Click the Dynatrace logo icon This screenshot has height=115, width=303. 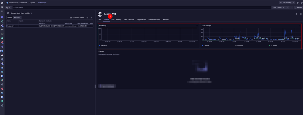(2, 3)
